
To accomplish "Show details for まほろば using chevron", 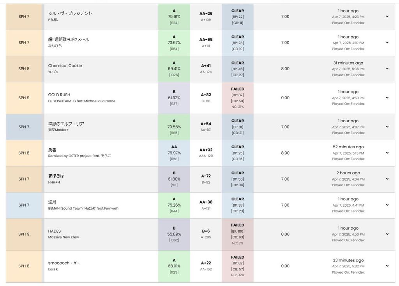I will pos(387,179).
